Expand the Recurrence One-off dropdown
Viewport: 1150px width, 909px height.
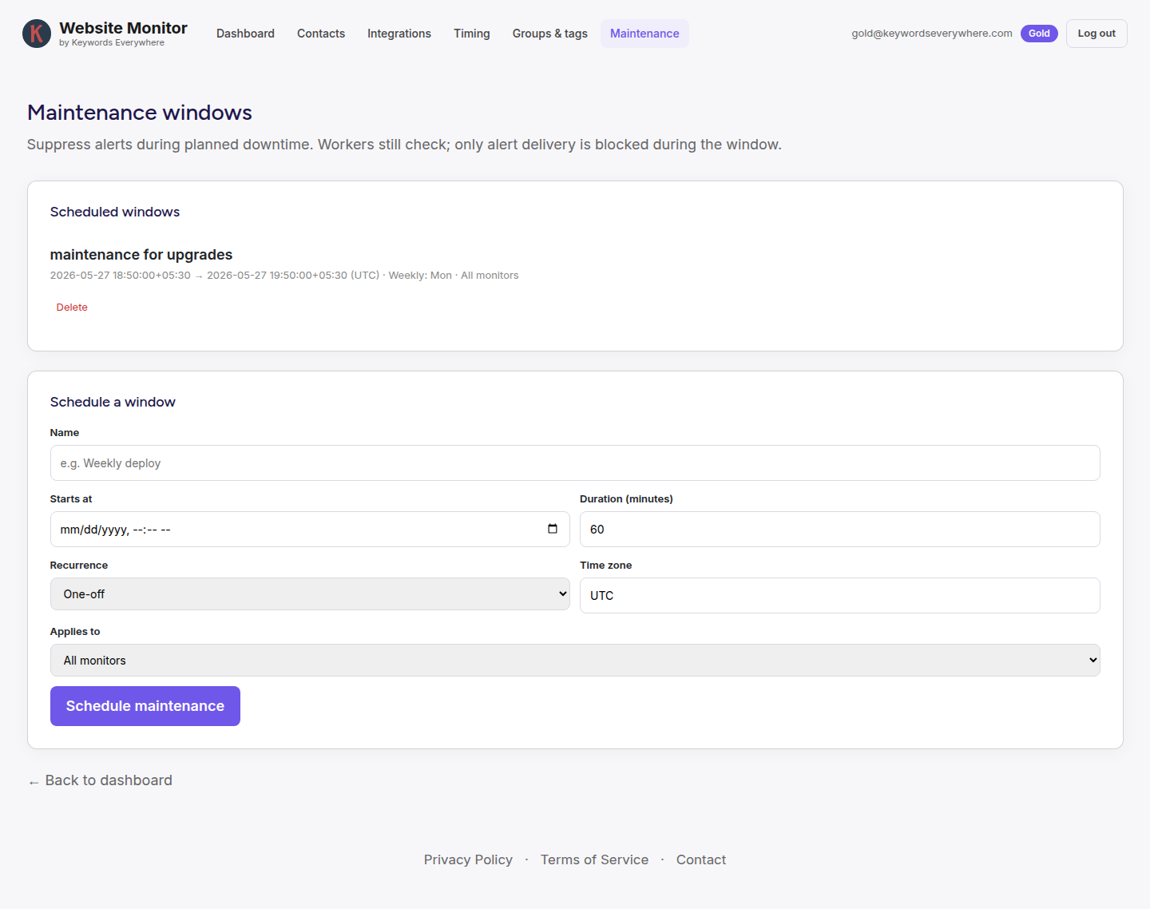tap(310, 594)
